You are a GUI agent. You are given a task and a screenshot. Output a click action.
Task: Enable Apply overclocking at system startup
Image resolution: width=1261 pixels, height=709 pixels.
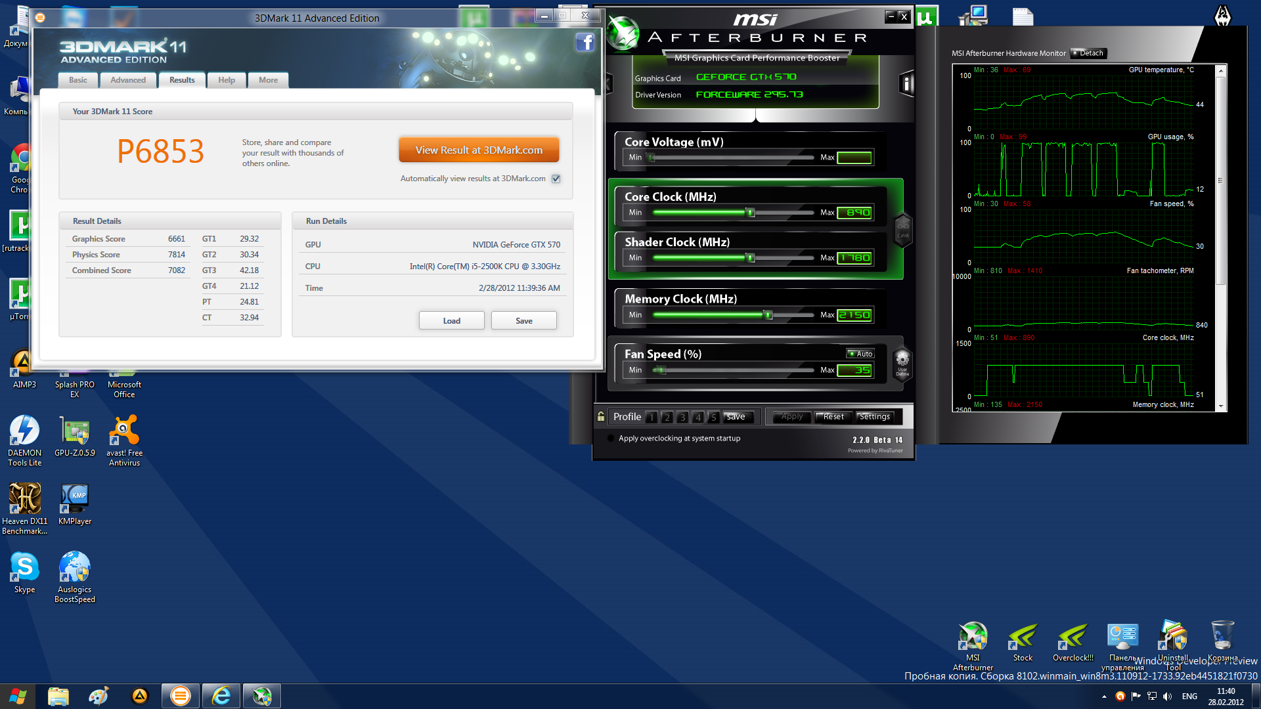pyautogui.click(x=611, y=439)
